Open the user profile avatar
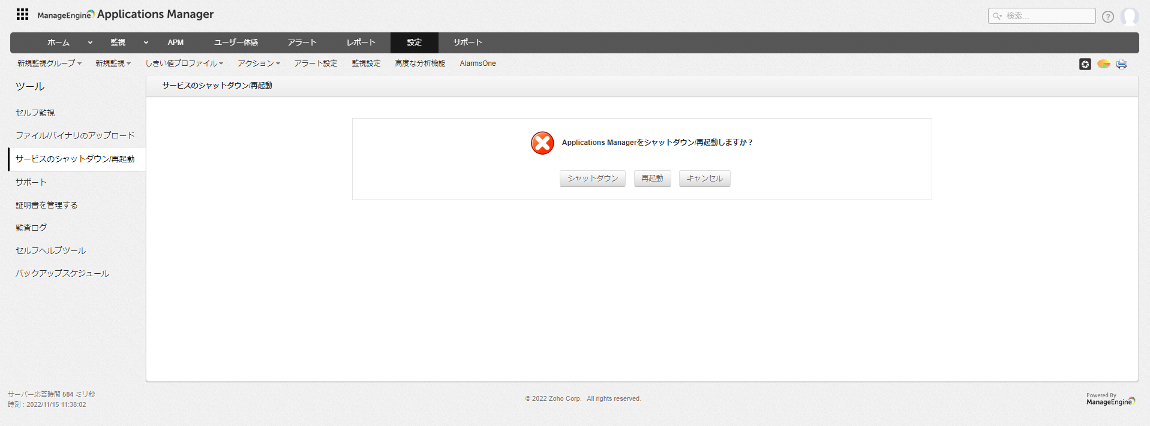 click(x=1129, y=17)
